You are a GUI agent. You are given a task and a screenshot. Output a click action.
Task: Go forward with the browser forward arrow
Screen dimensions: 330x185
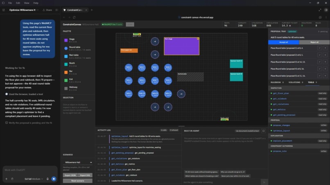click(69, 18)
